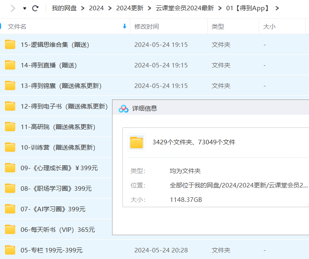
Task: Open the navigation history dropdown arrow
Action: click(x=25, y=8)
